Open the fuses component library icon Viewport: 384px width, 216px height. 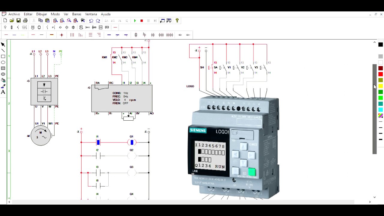point(12,27)
